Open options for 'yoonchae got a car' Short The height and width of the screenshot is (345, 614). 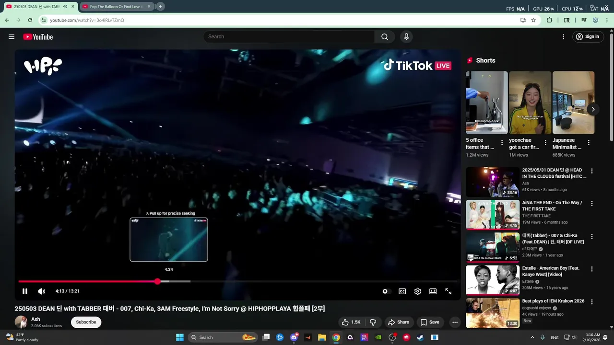(545, 142)
